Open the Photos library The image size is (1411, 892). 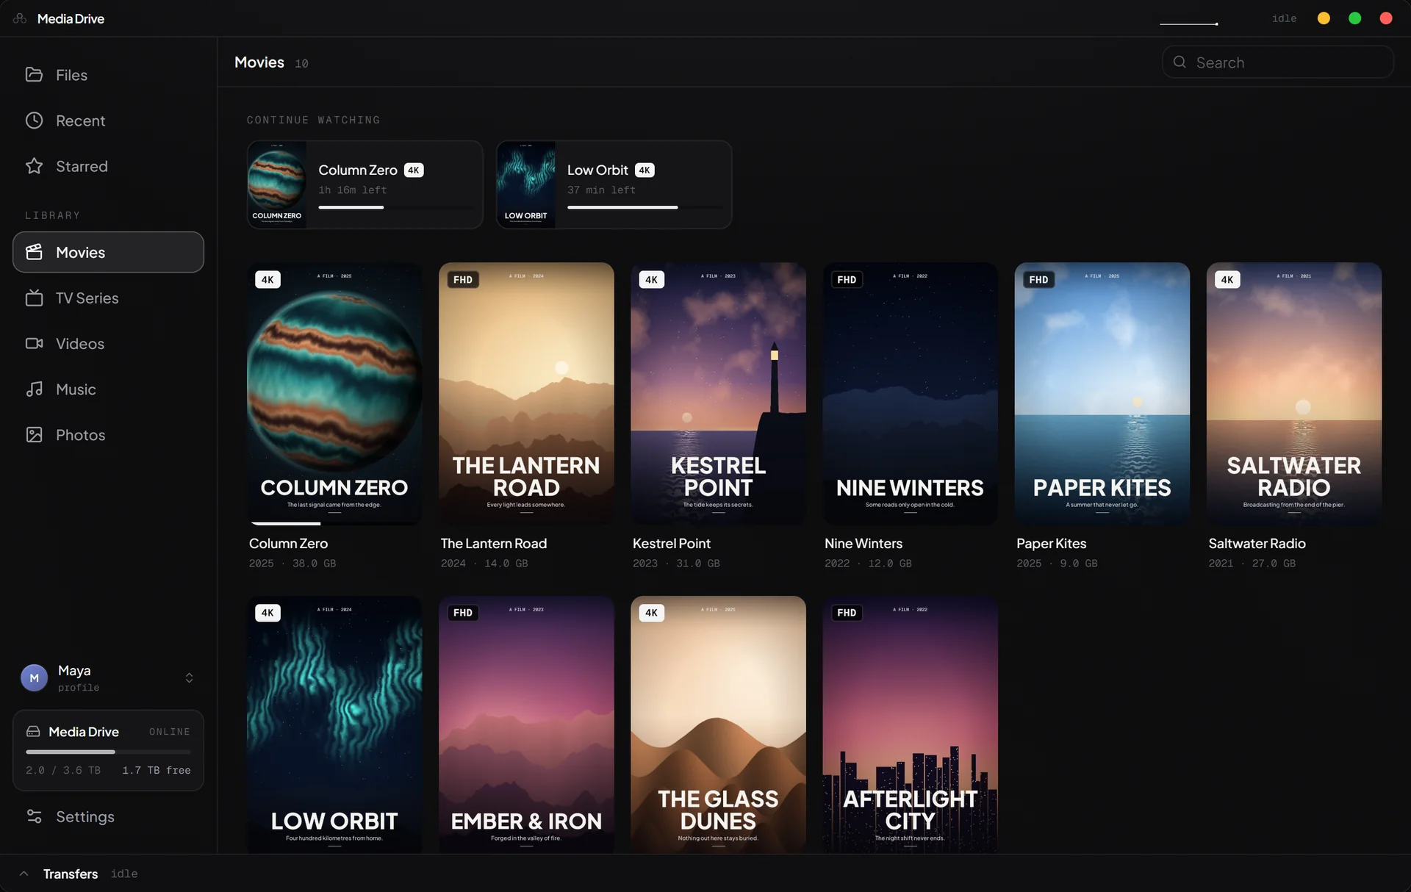coord(108,434)
